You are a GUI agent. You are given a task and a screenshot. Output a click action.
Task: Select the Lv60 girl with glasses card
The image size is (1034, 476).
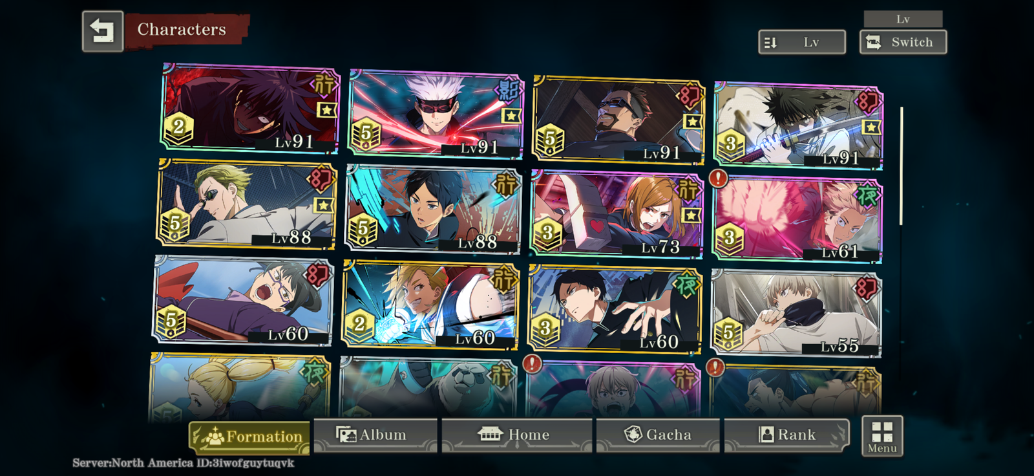pos(243,300)
